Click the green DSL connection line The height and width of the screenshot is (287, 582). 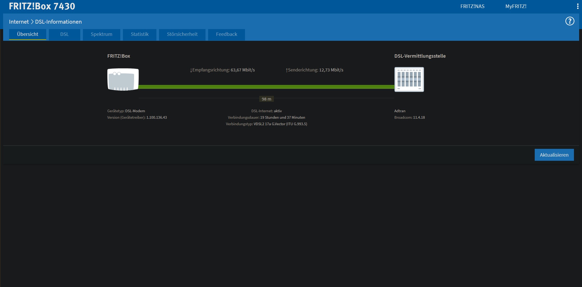click(266, 87)
